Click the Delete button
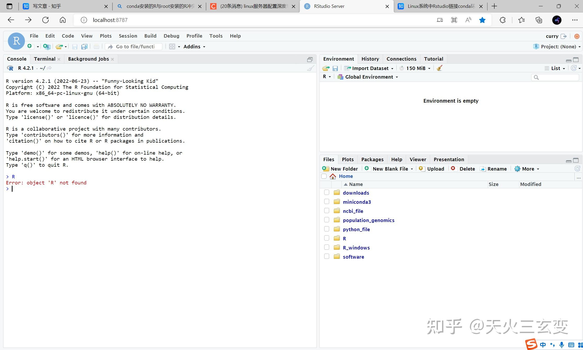 tap(463, 169)
